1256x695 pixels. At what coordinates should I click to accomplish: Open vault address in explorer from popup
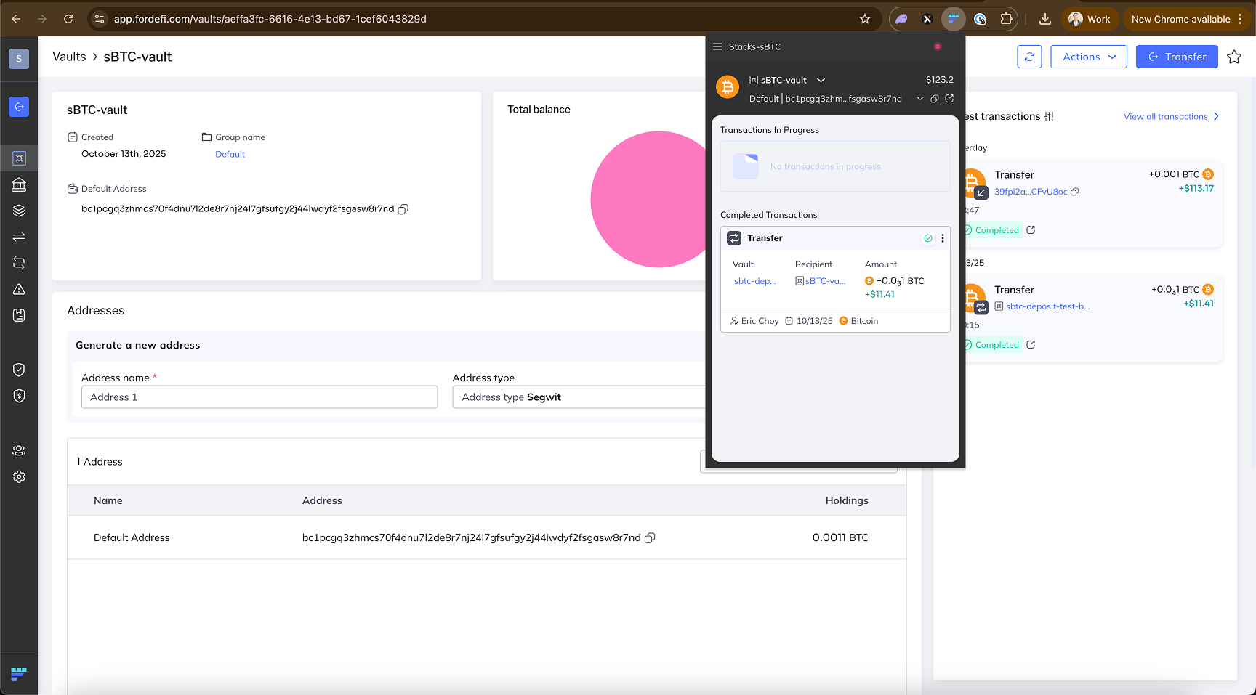(949, 99)
